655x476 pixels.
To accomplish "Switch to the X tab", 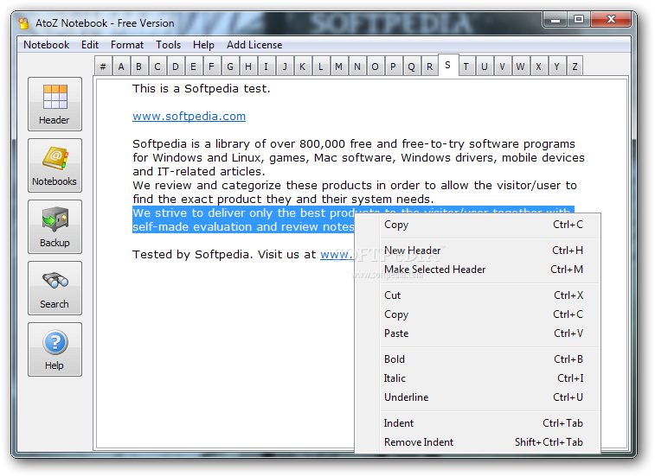I will pos(539,67).
